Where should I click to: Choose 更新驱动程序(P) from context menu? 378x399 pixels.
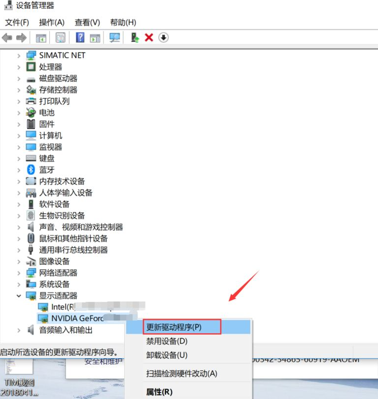coord(174,327)
